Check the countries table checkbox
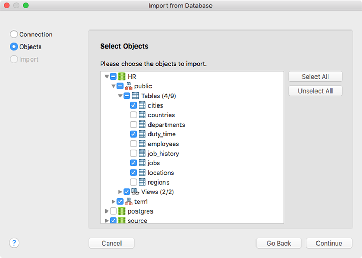This screenshot has height=258, width=362. 133,115
